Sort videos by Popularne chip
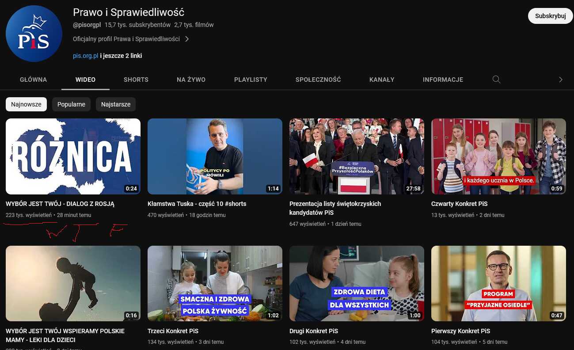 [x=71, y=104]
